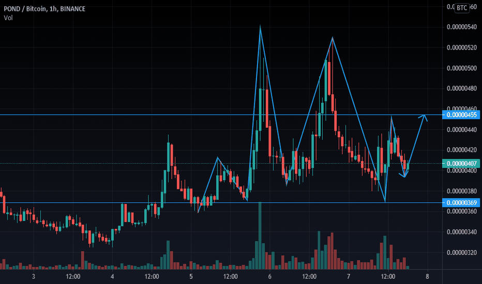The width and height of the screenshot is (482, 284).
Task: Click the POND / Bitcoin symbol title
Action: [44, 9]
